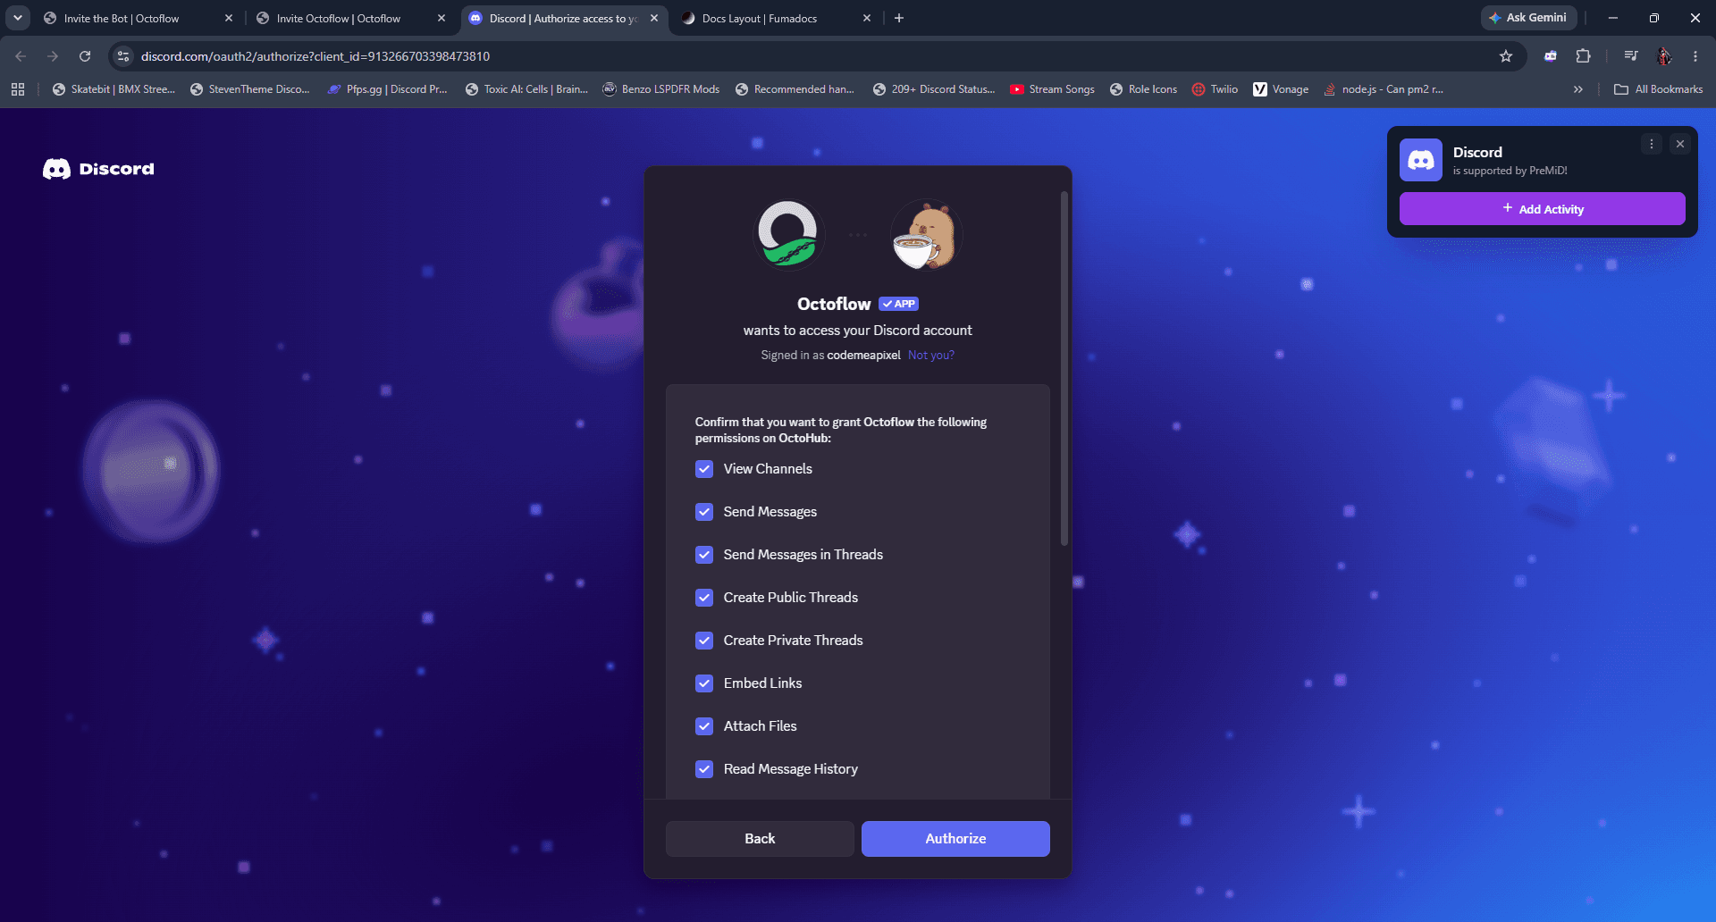Screen dimensions: 1716x922
Task: Open the Chrome three-dot menu
Action: click(1695, 56)
